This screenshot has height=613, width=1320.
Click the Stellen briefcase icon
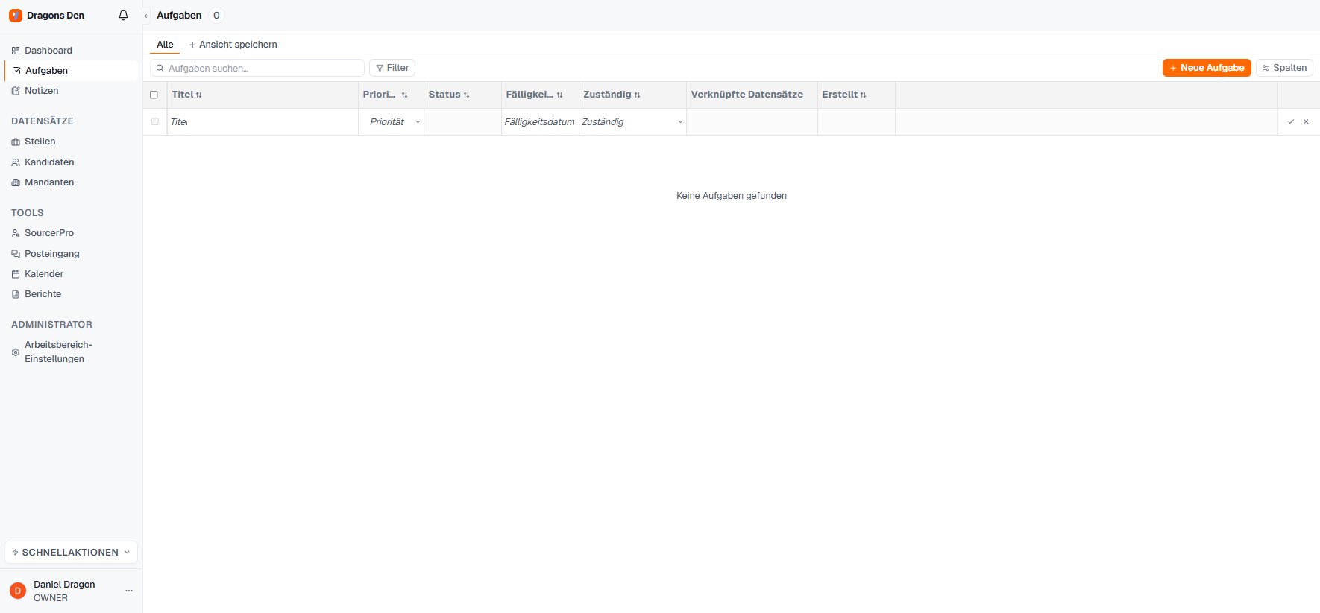[x=16, y=142]
